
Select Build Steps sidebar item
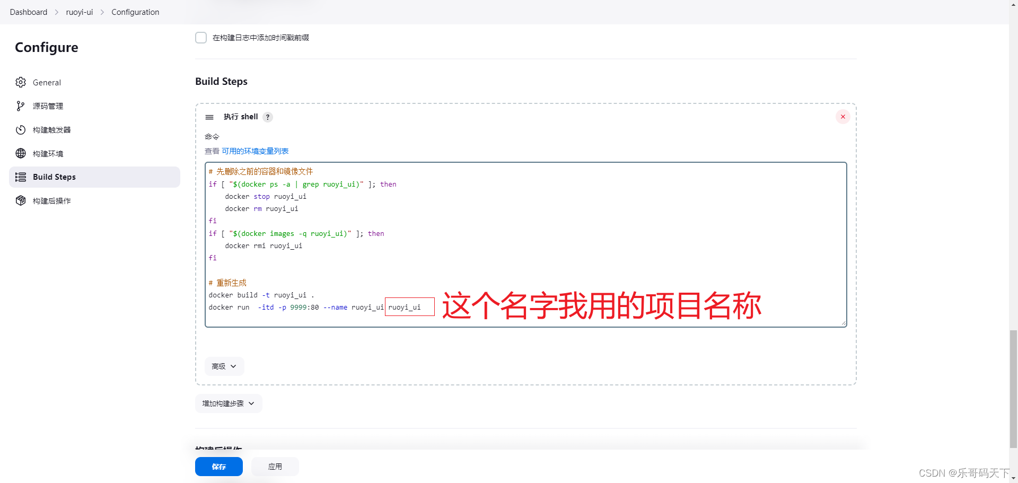[x=94, y=177]
